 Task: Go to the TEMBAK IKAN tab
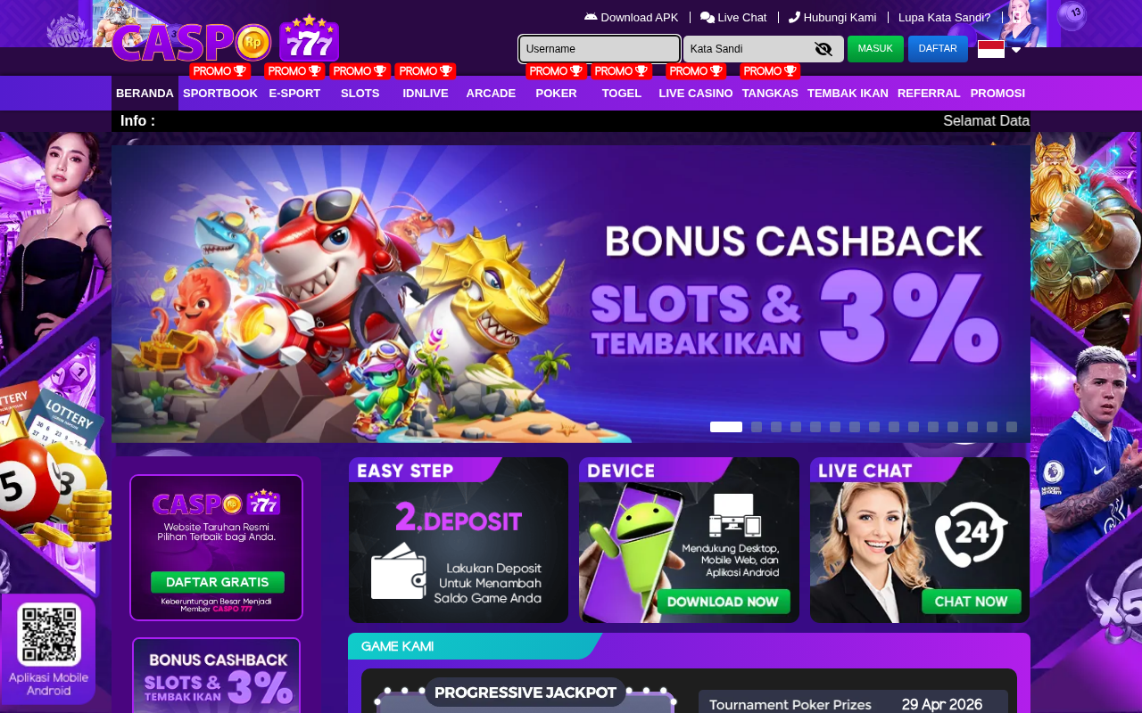(848, 93)
